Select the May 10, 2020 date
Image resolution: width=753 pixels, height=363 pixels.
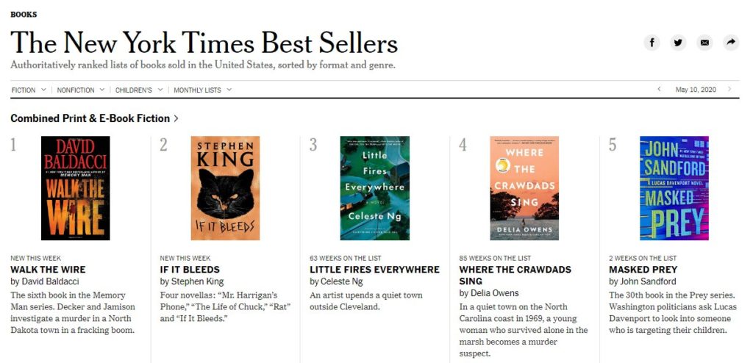[696, 90]
